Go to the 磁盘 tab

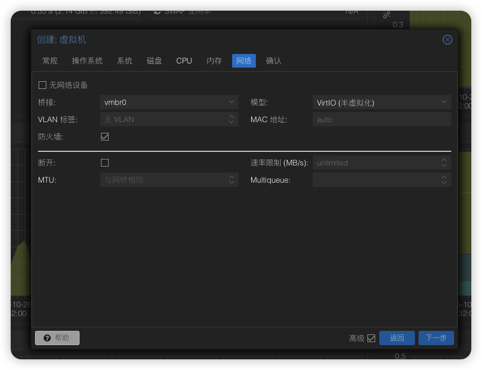coord(154,60)
